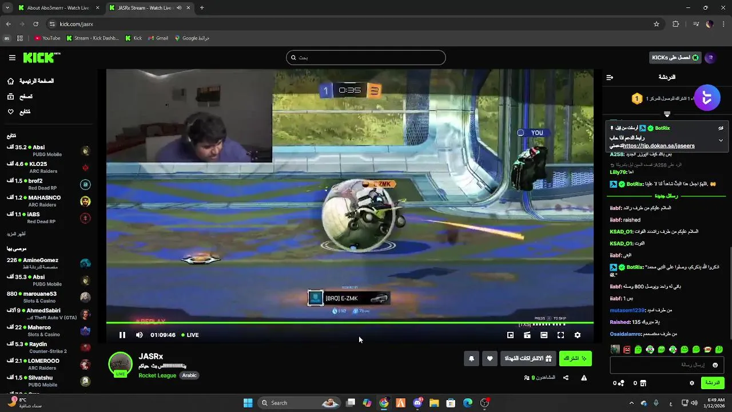
Task: Open Gmail bookmark in bookmarks bar
Action: click(158, 38)
